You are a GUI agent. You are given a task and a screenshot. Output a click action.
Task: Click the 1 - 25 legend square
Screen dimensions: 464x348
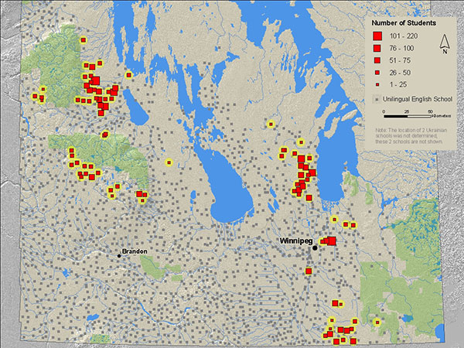point(377,84)
